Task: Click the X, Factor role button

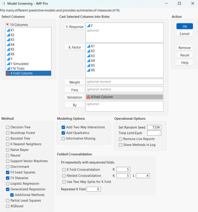Action: (x=74, y=47)
